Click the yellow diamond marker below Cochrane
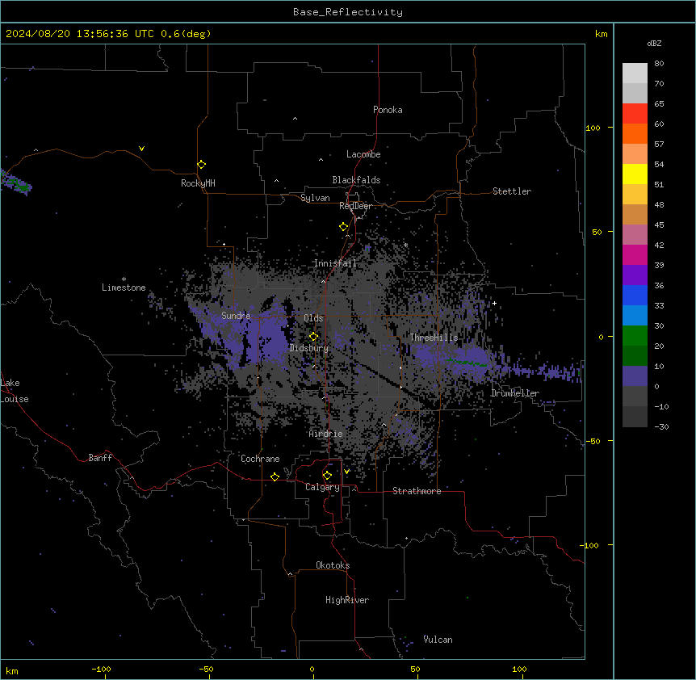The width and height of the screenshot is (696, 680). (x=275, y=476)
